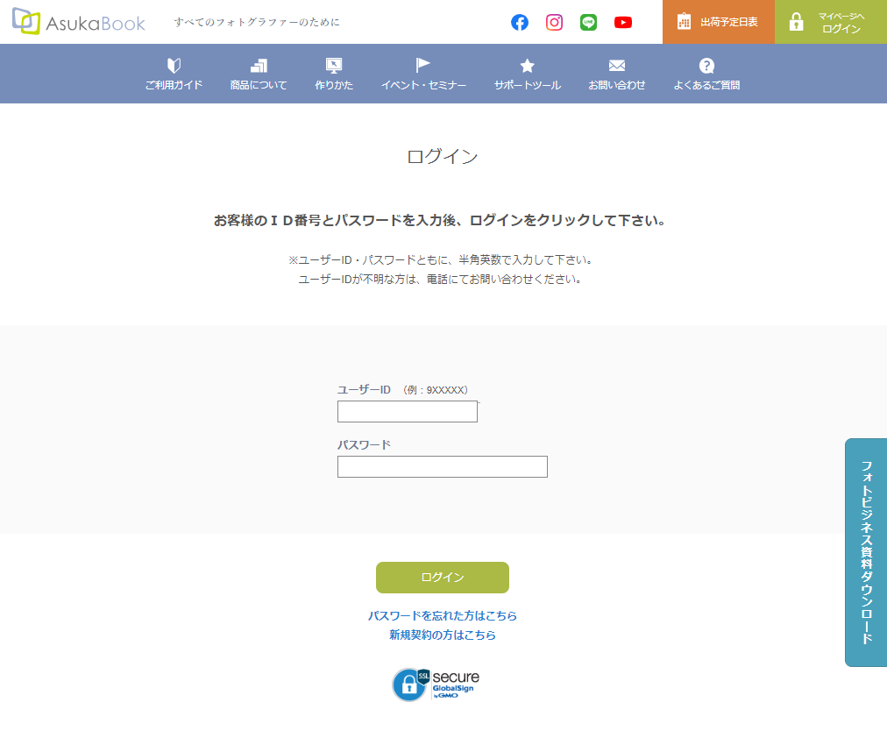The width and height of the screenshot is (887, 745).
Task: Click the note ユーザーIDが不明な方は
Action: (x=441, y=279)
